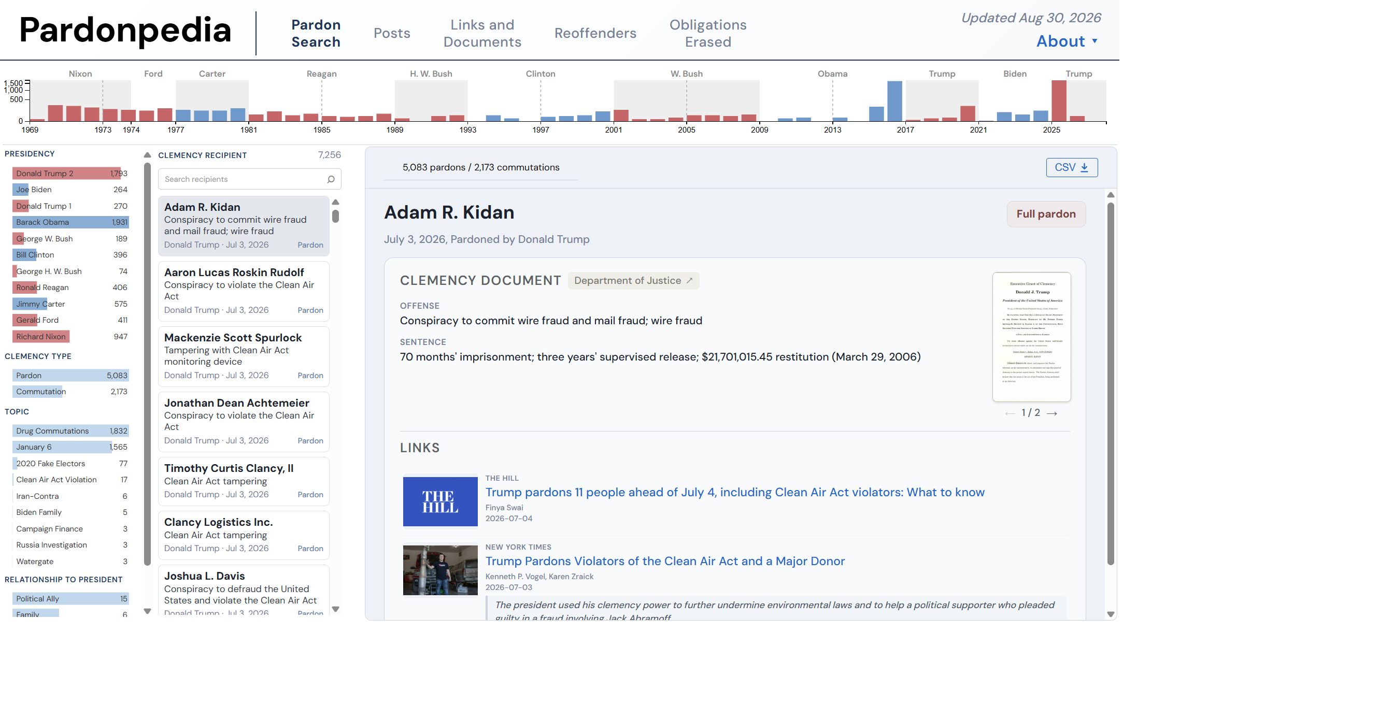This screenshot has height=705, width=1393.
Task: Filter by Gerald Ford presidency
Action: (x=70, y=320)
